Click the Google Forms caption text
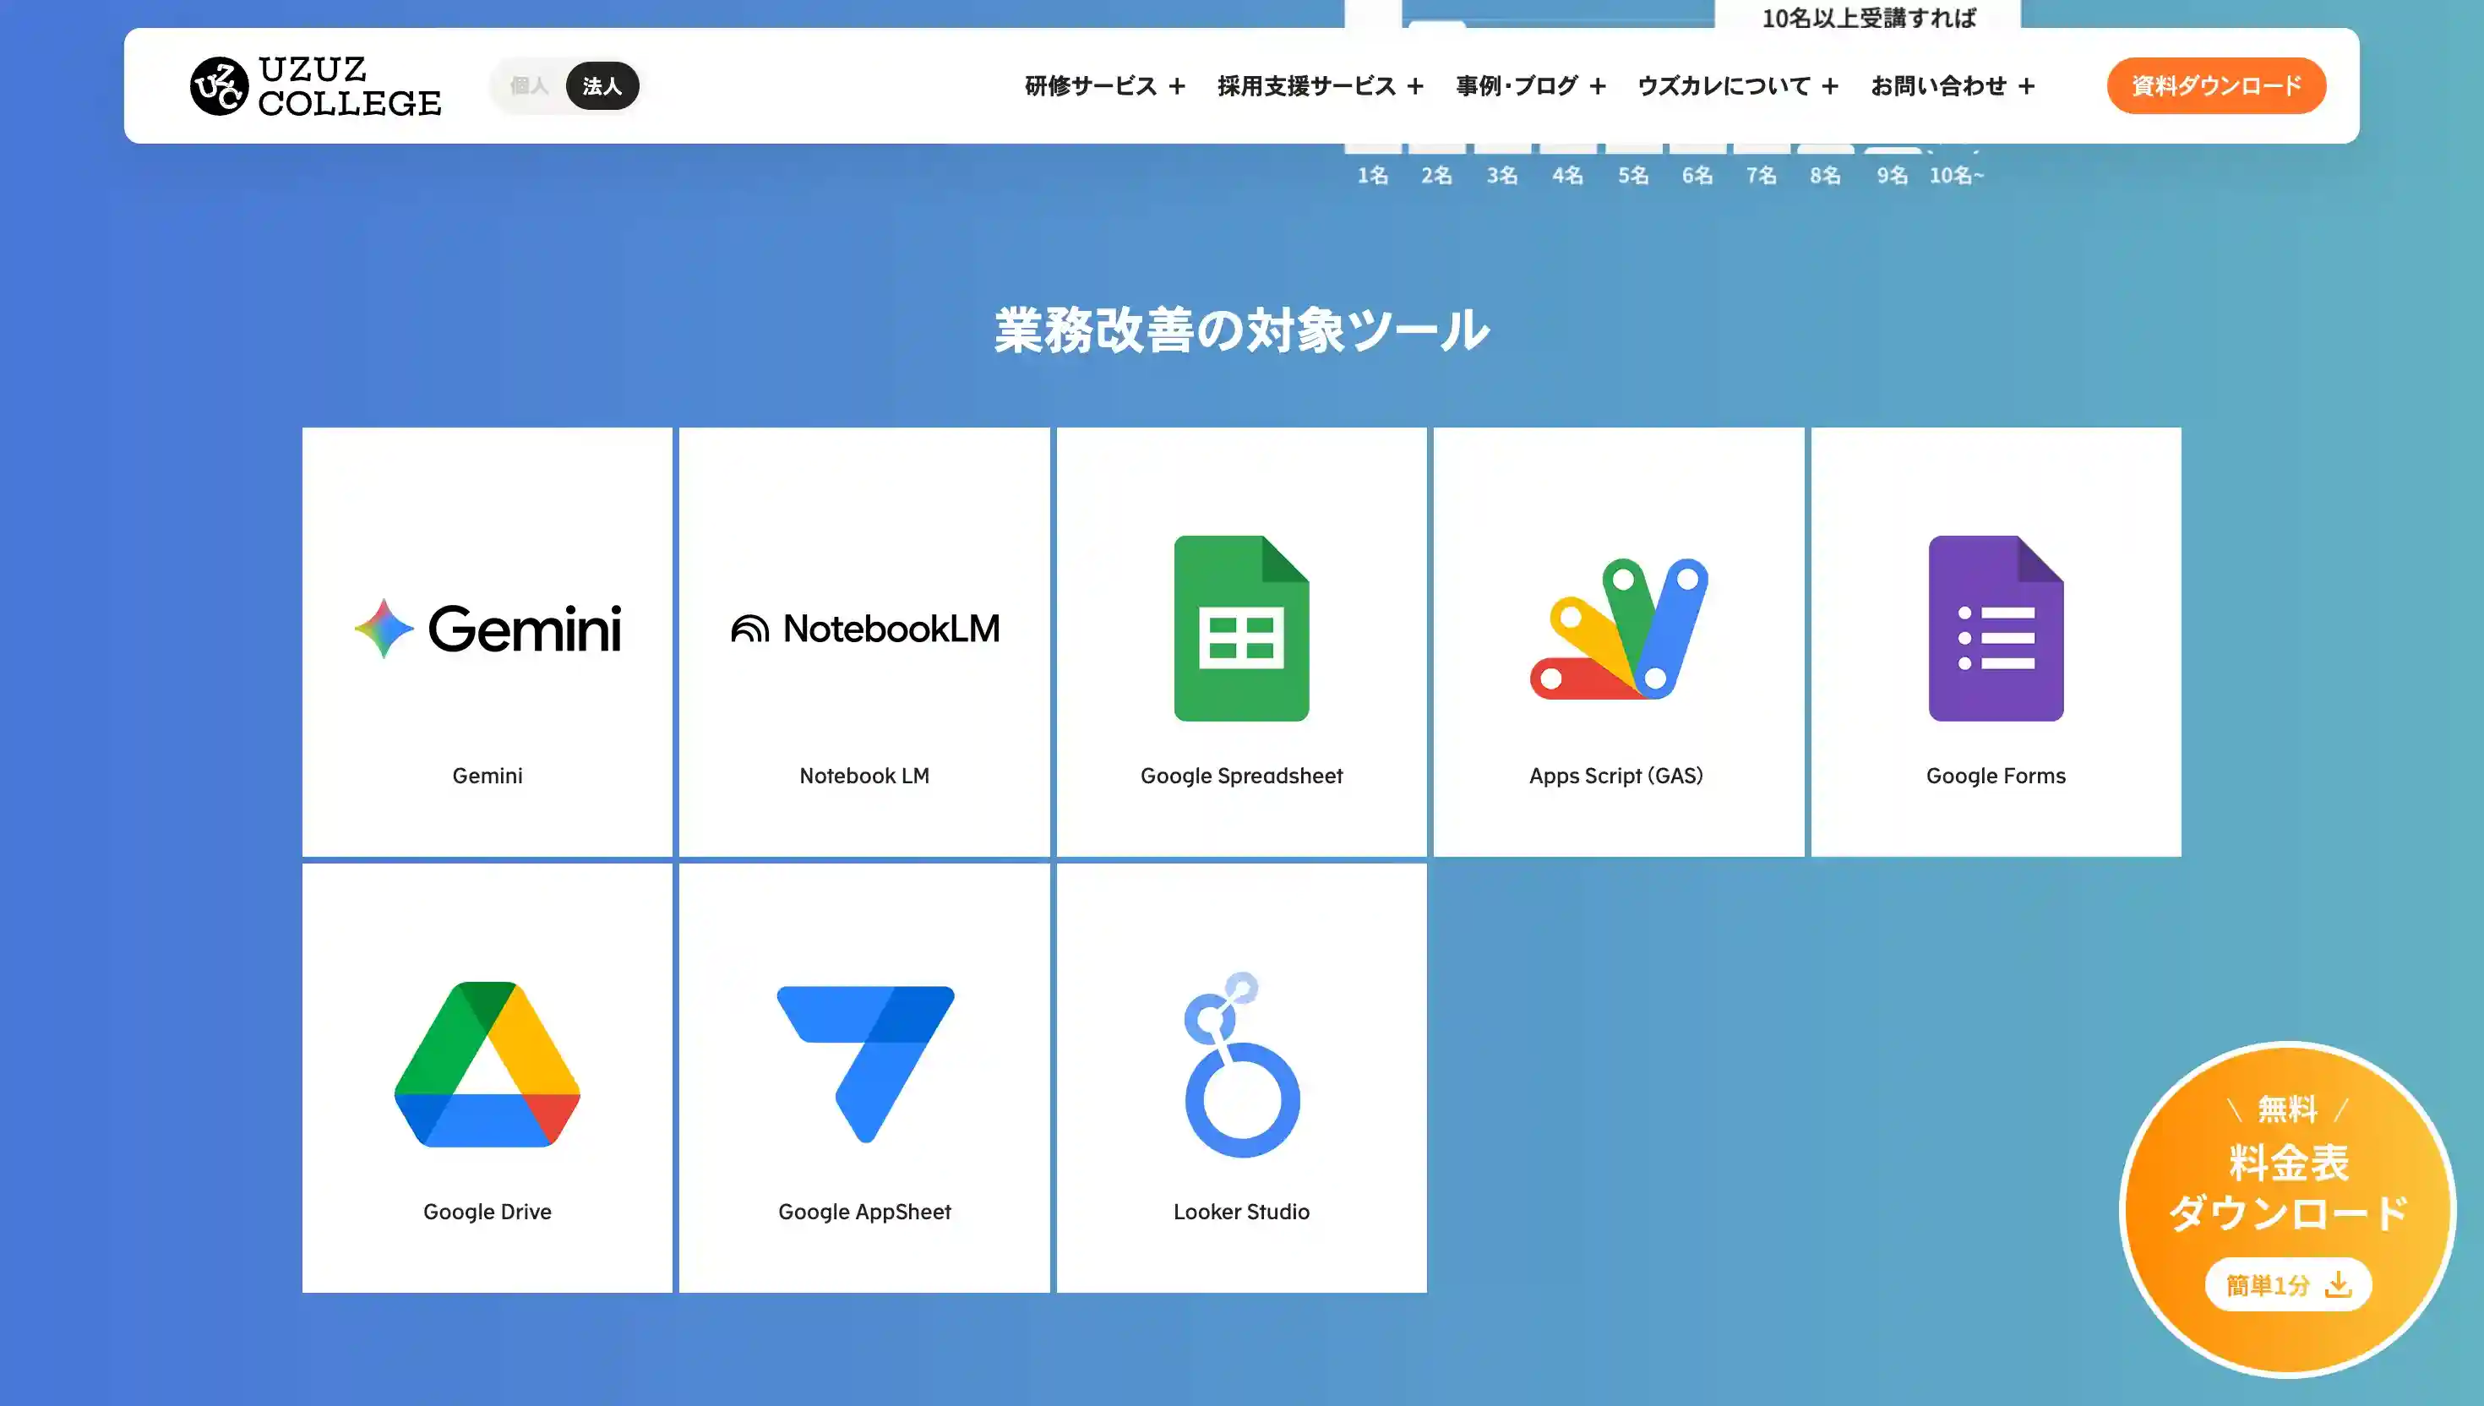 tap(1996, 776)
